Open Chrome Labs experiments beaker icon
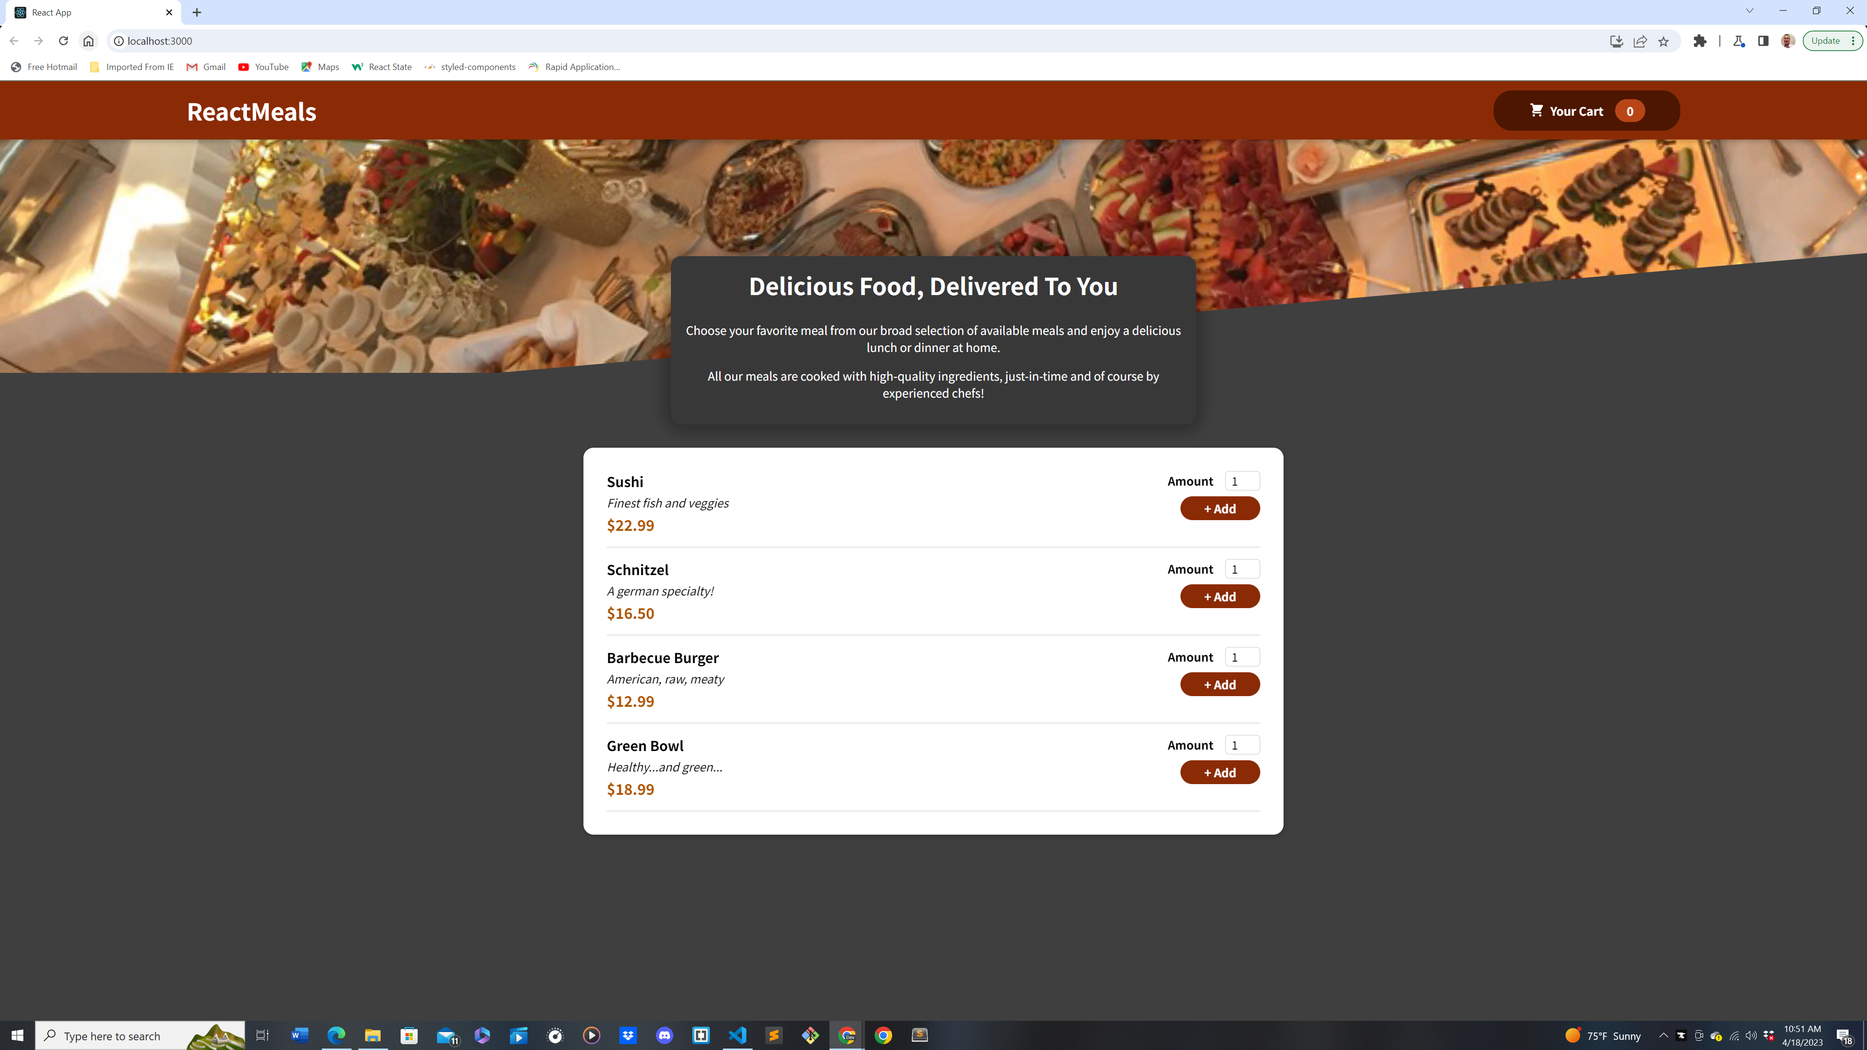 [x=1738, y=41]
